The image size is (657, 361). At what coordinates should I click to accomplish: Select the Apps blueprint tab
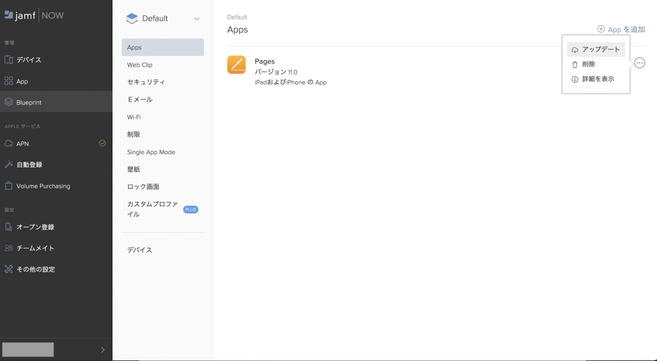coord(163,47)
